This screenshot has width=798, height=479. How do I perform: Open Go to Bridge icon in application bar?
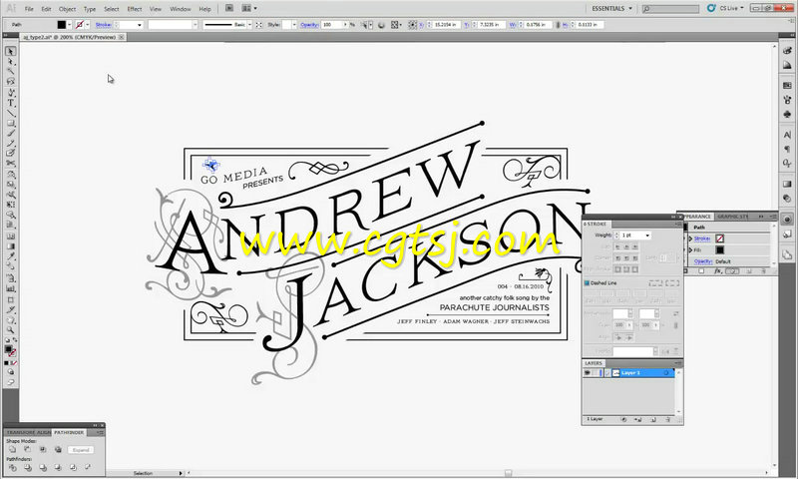(229, 8)
